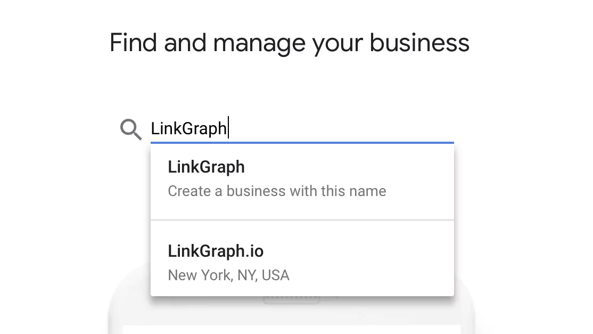The height and width of the screenshot is (334, 593).
Task: Focus the business search field containing LinkGraph
Action: pos(302,128)
